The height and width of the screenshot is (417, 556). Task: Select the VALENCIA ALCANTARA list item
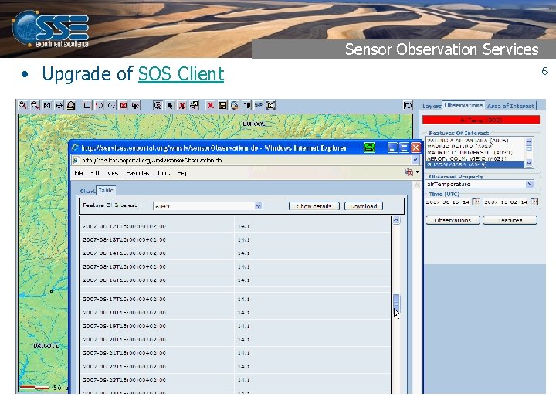[x=474, y=141]
